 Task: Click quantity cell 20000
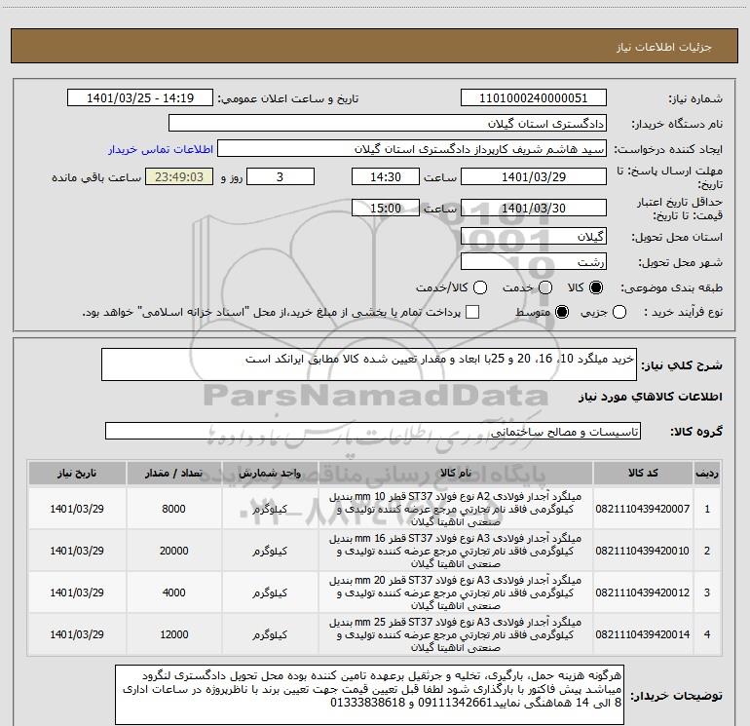(x=173, y=551)
